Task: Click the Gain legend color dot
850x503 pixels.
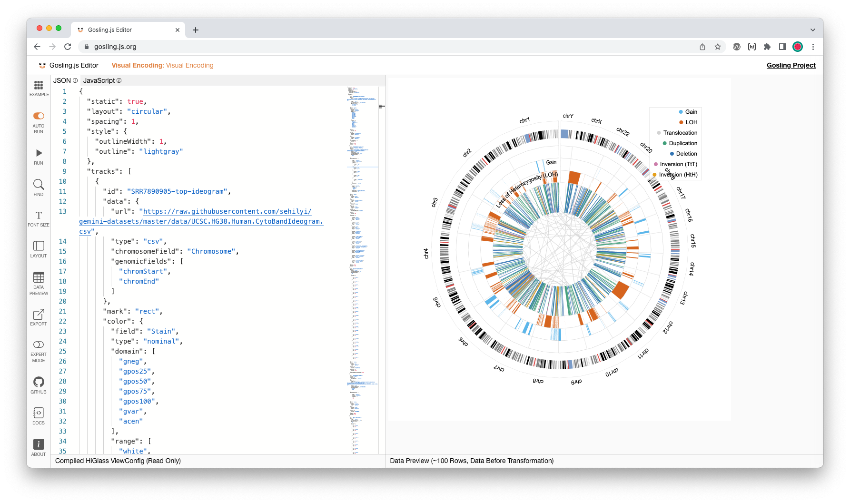Action: pos(680,112)
